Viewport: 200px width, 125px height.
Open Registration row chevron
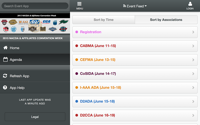193,32
